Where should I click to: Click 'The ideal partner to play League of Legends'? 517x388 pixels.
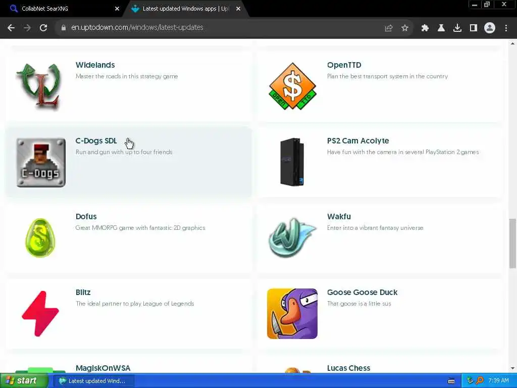pyautogui.click(x=135, y=304)
